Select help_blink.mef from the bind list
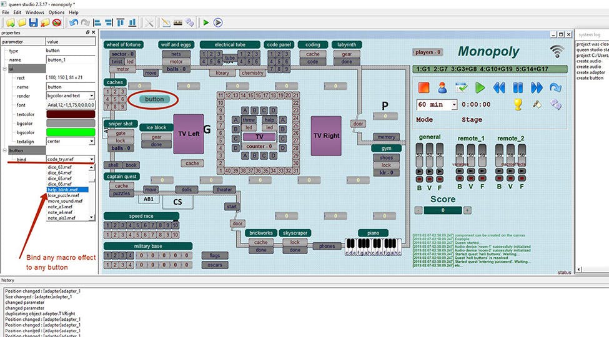The width and height of the screenshot is (609, 337). [62, 189]
